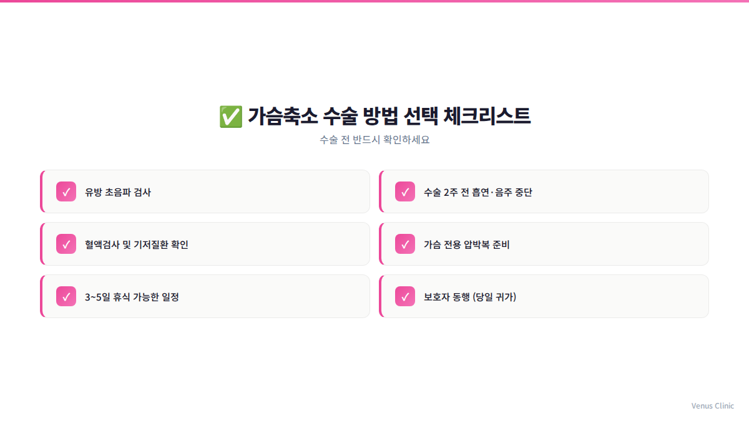Click the pink gradient bar at the top
The height and width of the screenshot is (421, 749).
tap(374, 1)
